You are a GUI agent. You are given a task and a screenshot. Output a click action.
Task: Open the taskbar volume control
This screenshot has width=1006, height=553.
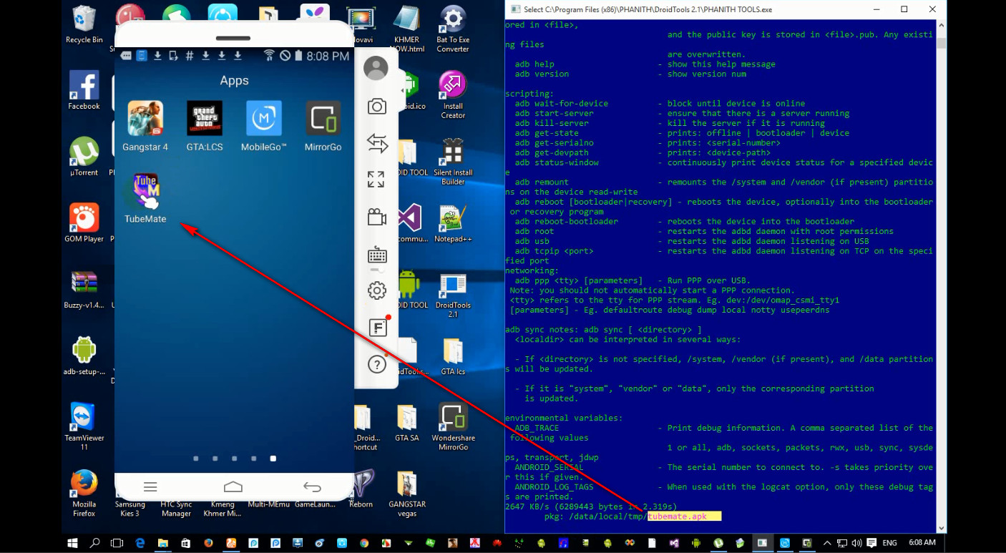[x=857, y=543]
